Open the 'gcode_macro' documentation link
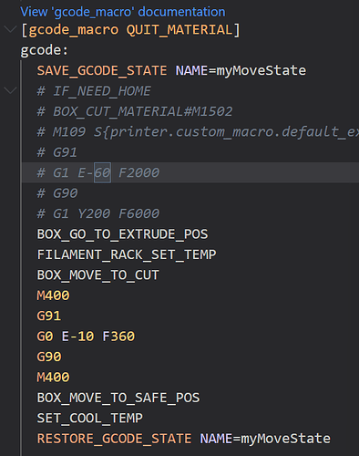Screen dimensions: 359x456 tap(123, 12)
